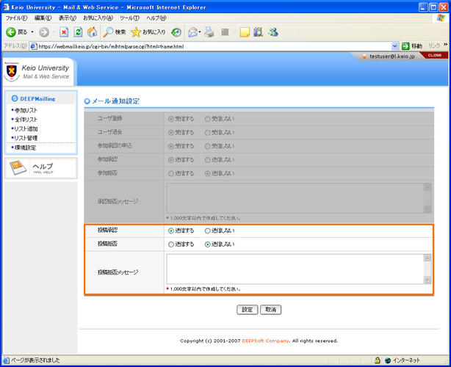Go to browser Home page icon
Screen dimensions: 451x367
pos(92,32)
